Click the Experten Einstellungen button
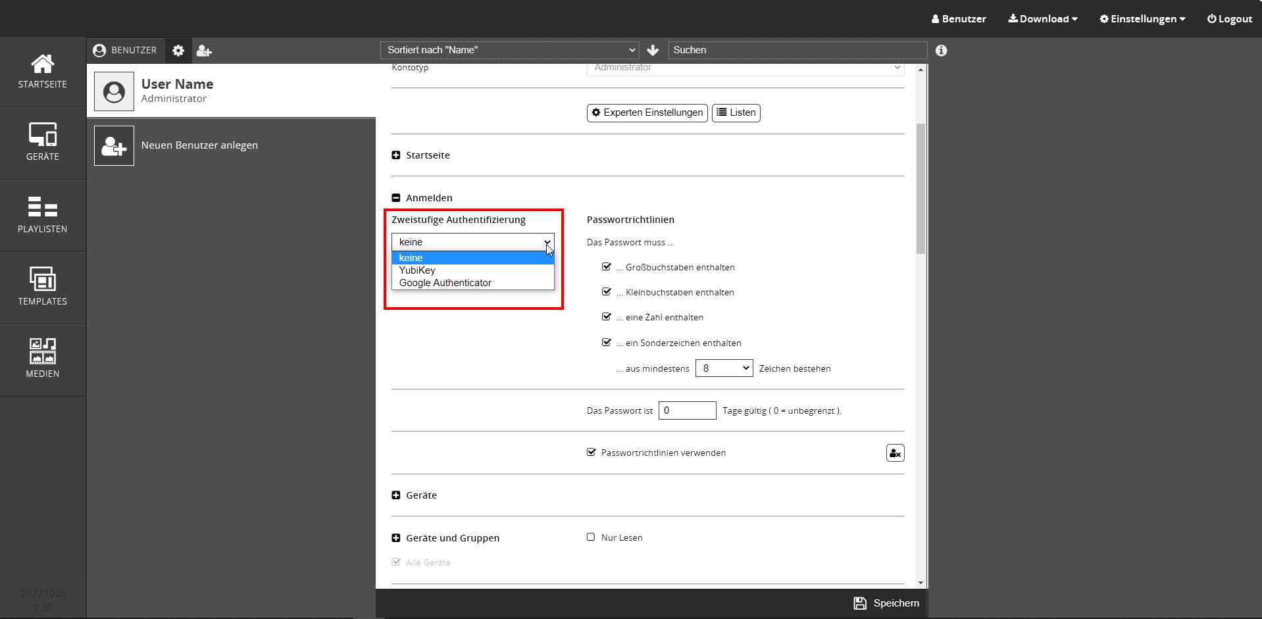1262x619 pixels. tap(647, 113)
